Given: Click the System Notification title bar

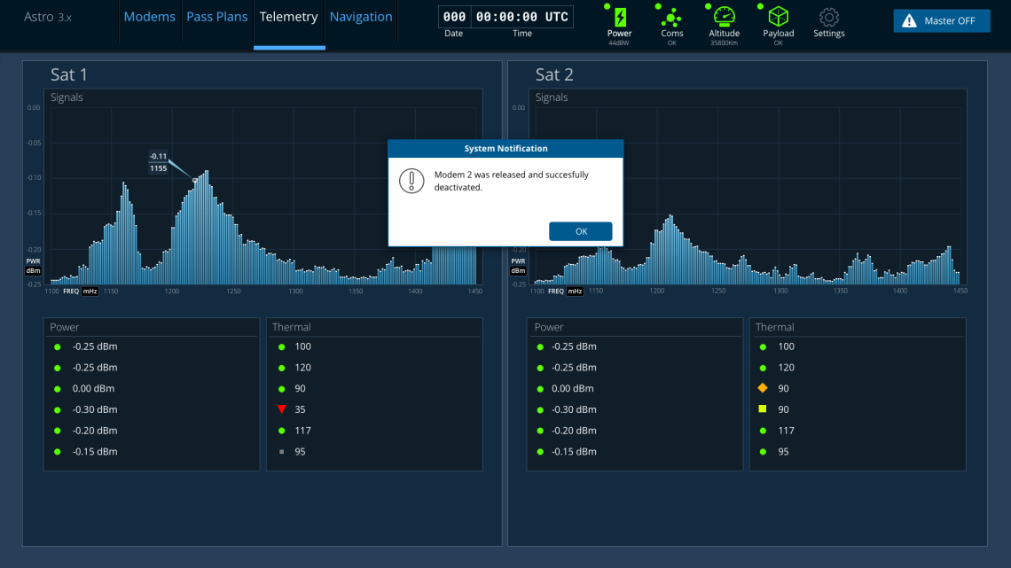Looking at the screenshot, I should tap(505, 149).
